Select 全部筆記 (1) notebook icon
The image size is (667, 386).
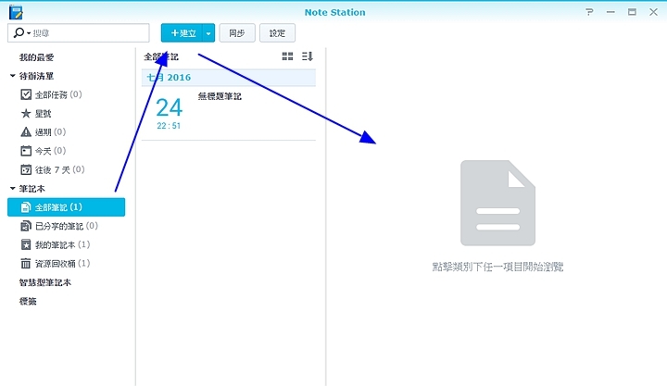[26, 207]
